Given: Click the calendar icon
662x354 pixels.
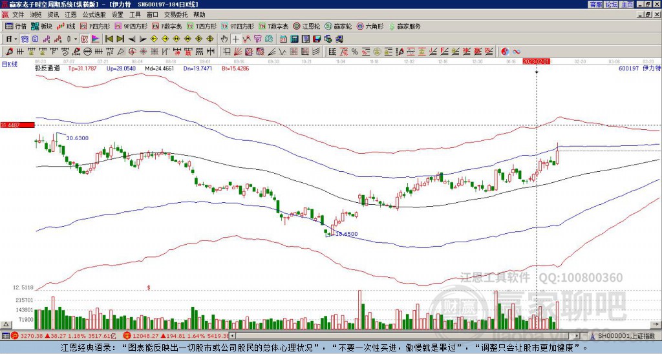Looking at the screenshot, I should tap(283, 39).
